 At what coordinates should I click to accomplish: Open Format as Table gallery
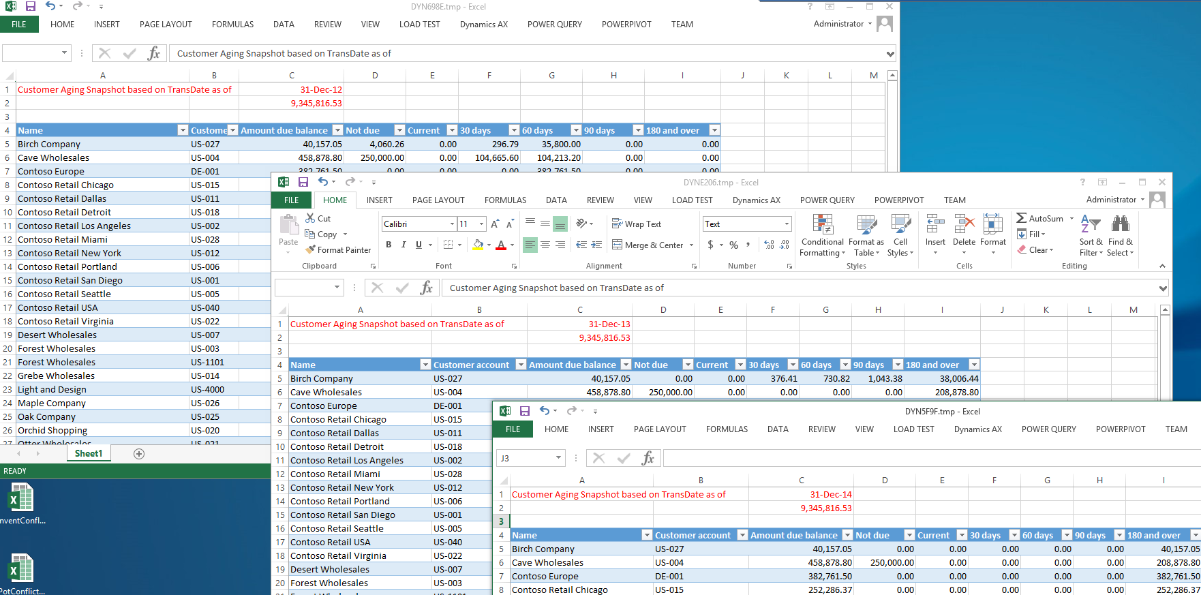pyautogui.click(x=866, y=225)
